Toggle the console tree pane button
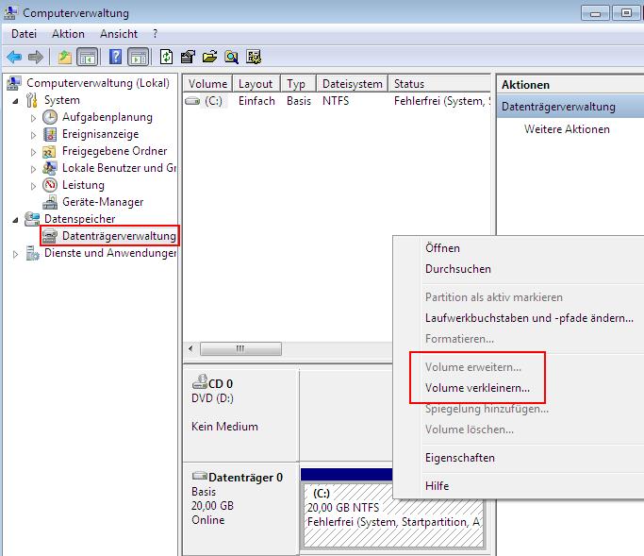Screen dimensions: 644x556 click(87, 57)
